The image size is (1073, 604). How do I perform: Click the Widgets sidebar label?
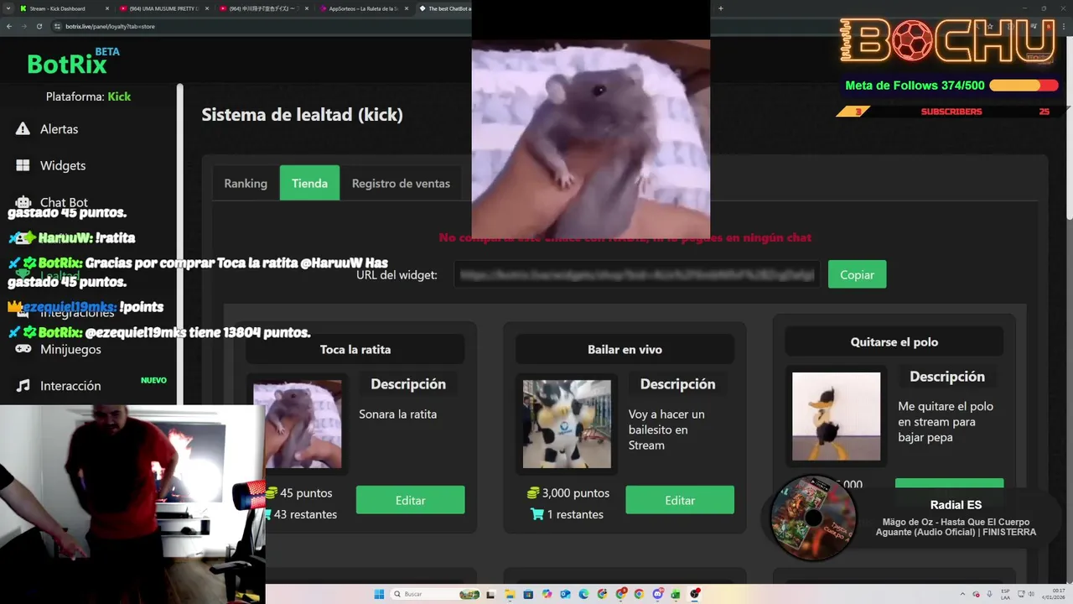63,165
